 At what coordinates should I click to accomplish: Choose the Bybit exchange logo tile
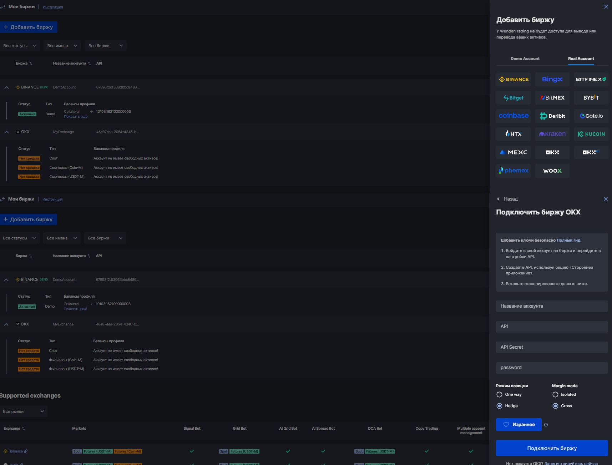click(x=591, y=97)
